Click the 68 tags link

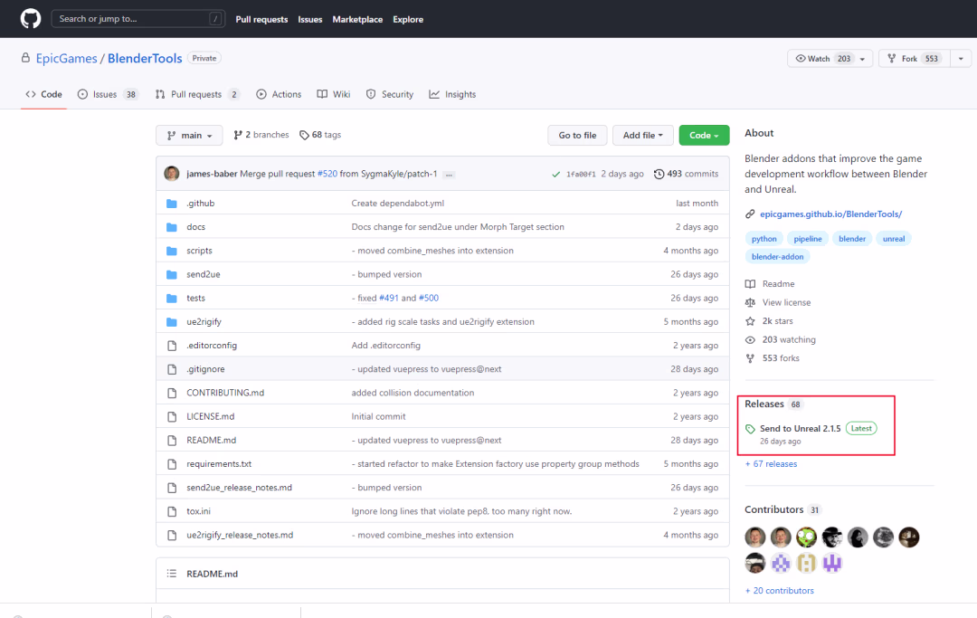click(320, 135)
